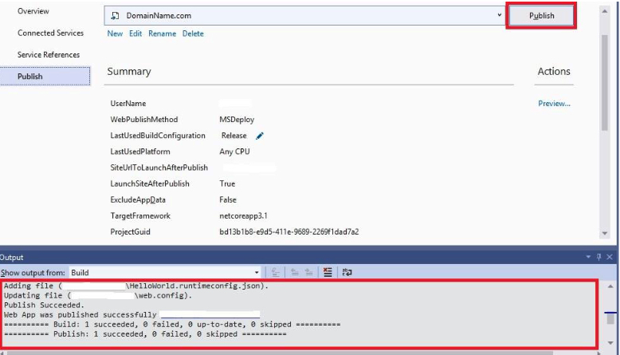620x355 pixels.
Task: Pin the Output panel with pin icon
Action: (598, 257)
